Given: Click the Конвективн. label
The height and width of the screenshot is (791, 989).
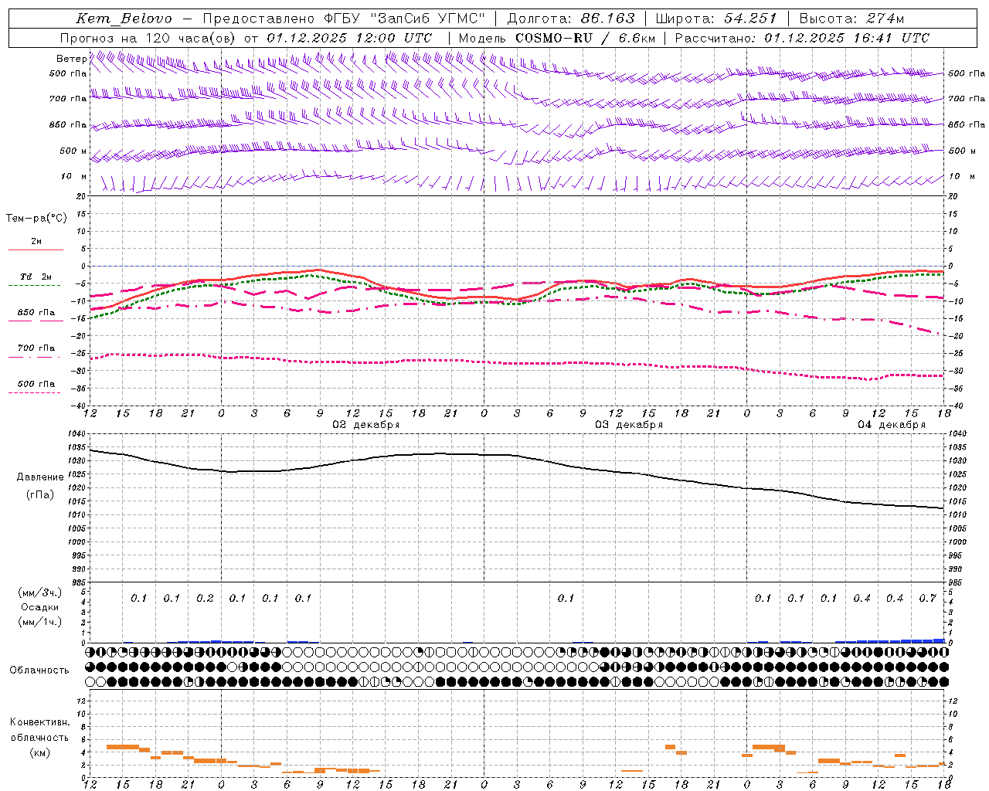Looking at the screenshot, I should 40,722.
